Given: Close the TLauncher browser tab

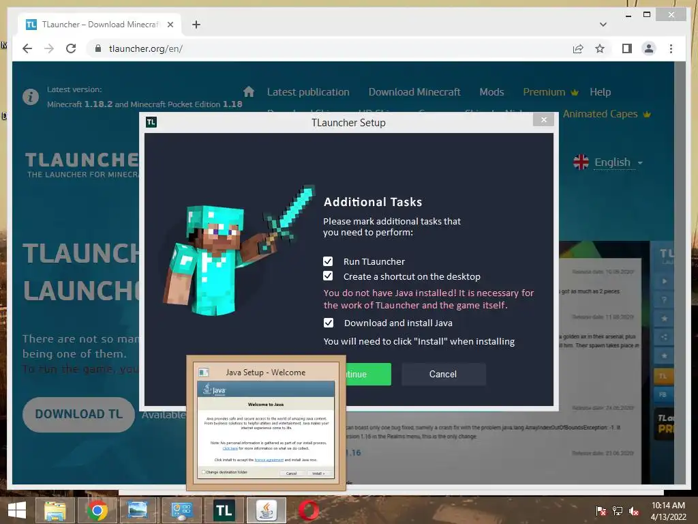Looking at the screenshot, I should pyautogui.click(x=170, y=25).
